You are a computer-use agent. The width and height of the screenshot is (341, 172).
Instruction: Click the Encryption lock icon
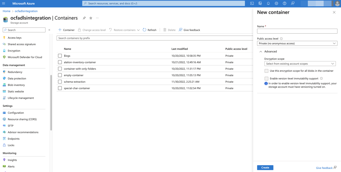[x=4, y=50]
